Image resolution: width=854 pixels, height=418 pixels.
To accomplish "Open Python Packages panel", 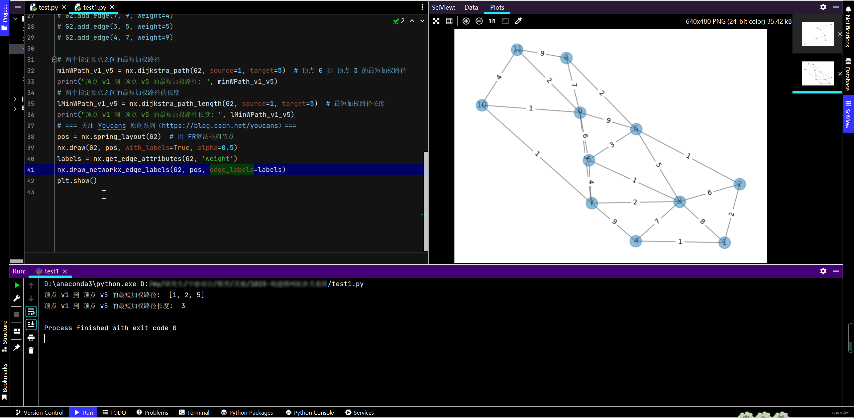I will [247, 412].
